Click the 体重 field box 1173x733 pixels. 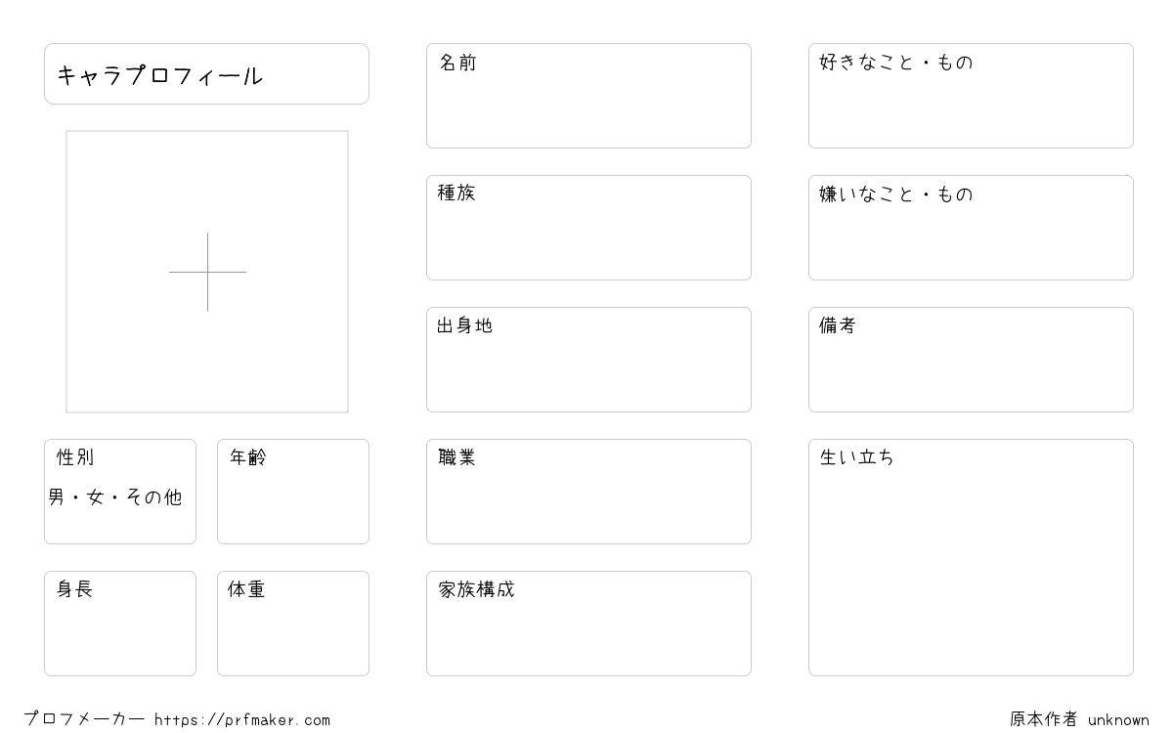[293, 624]
